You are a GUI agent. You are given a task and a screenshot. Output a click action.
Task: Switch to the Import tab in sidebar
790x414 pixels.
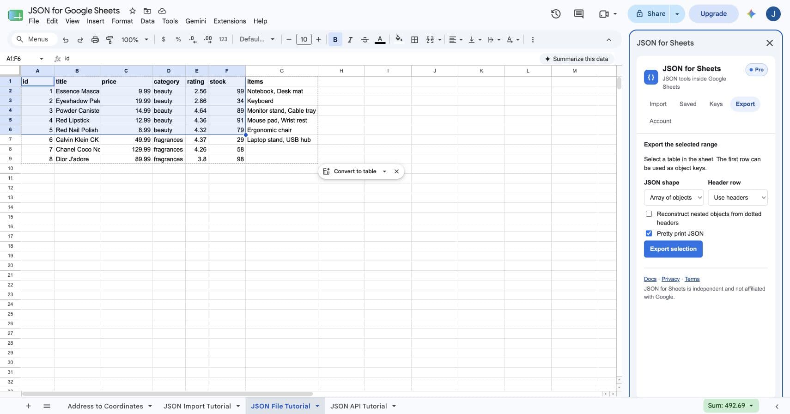coord(658,104)
